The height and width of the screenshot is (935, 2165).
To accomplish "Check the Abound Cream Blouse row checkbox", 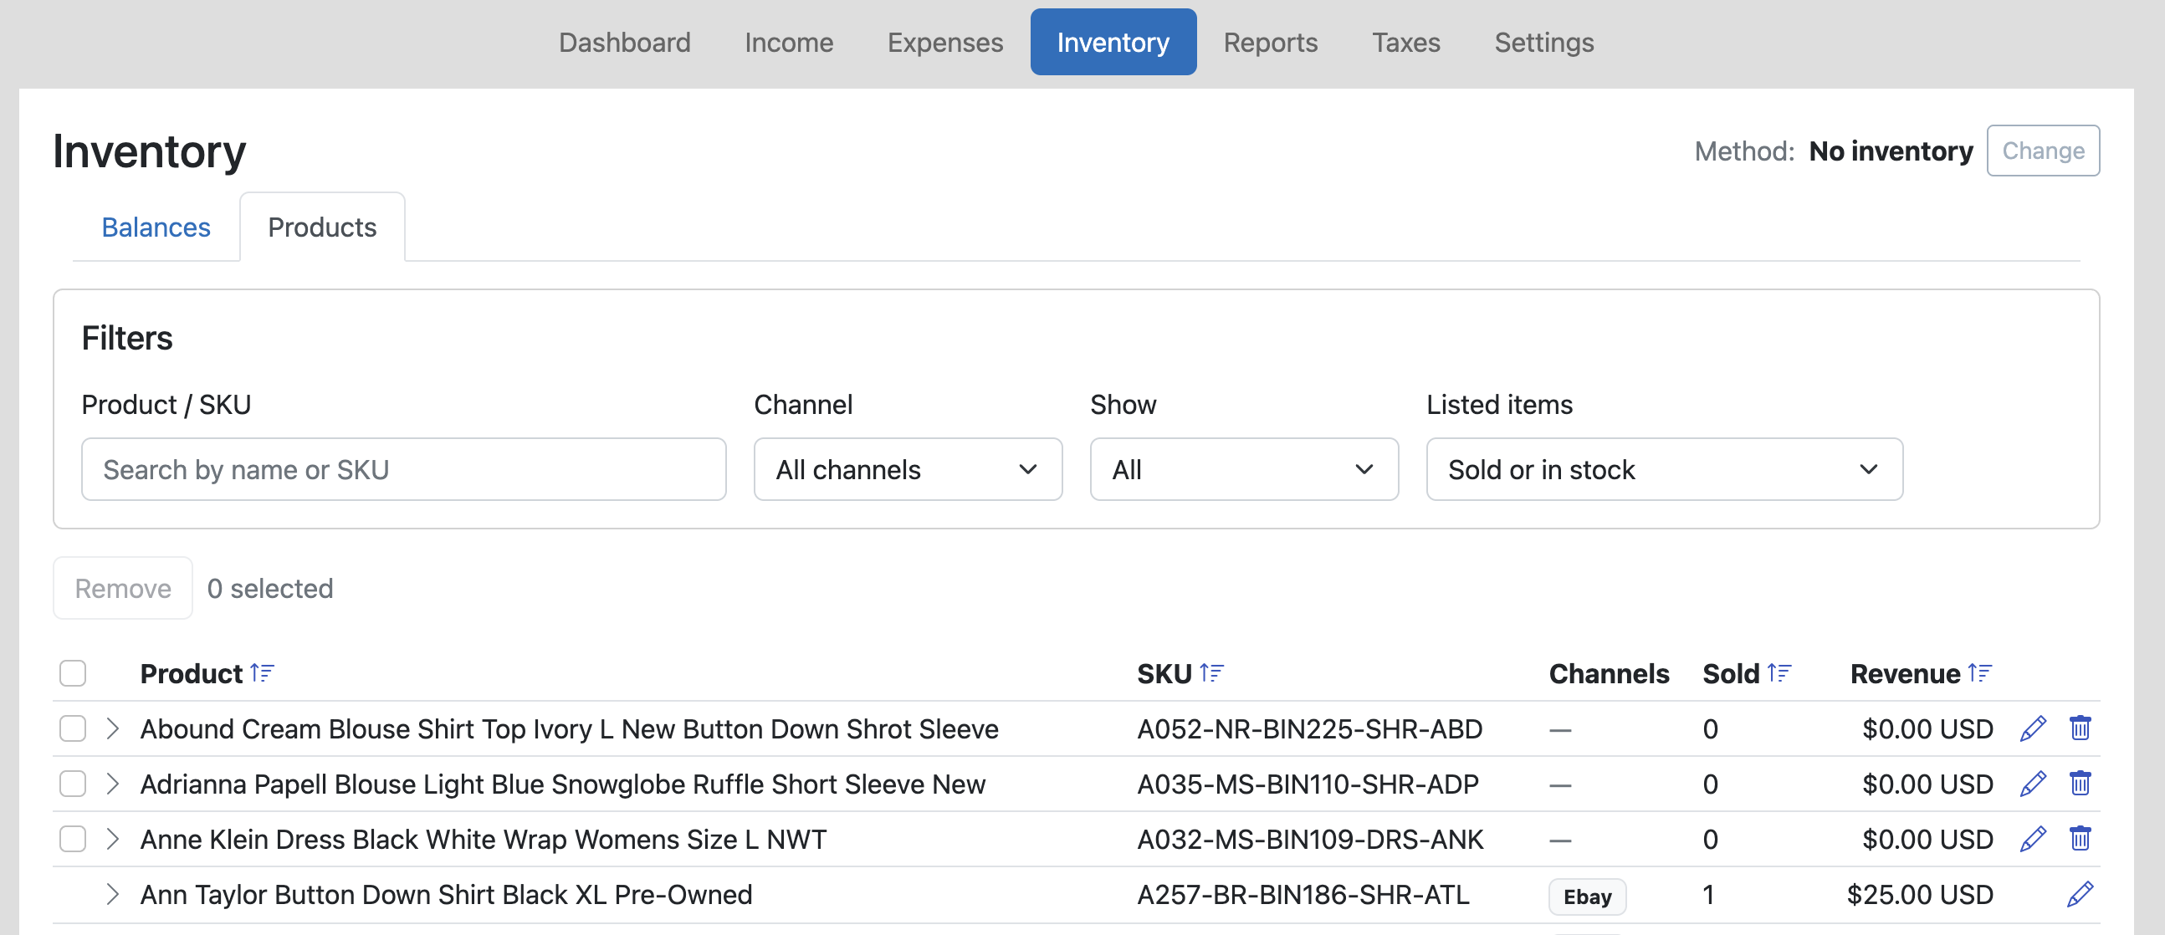I will tap(73, 728).
